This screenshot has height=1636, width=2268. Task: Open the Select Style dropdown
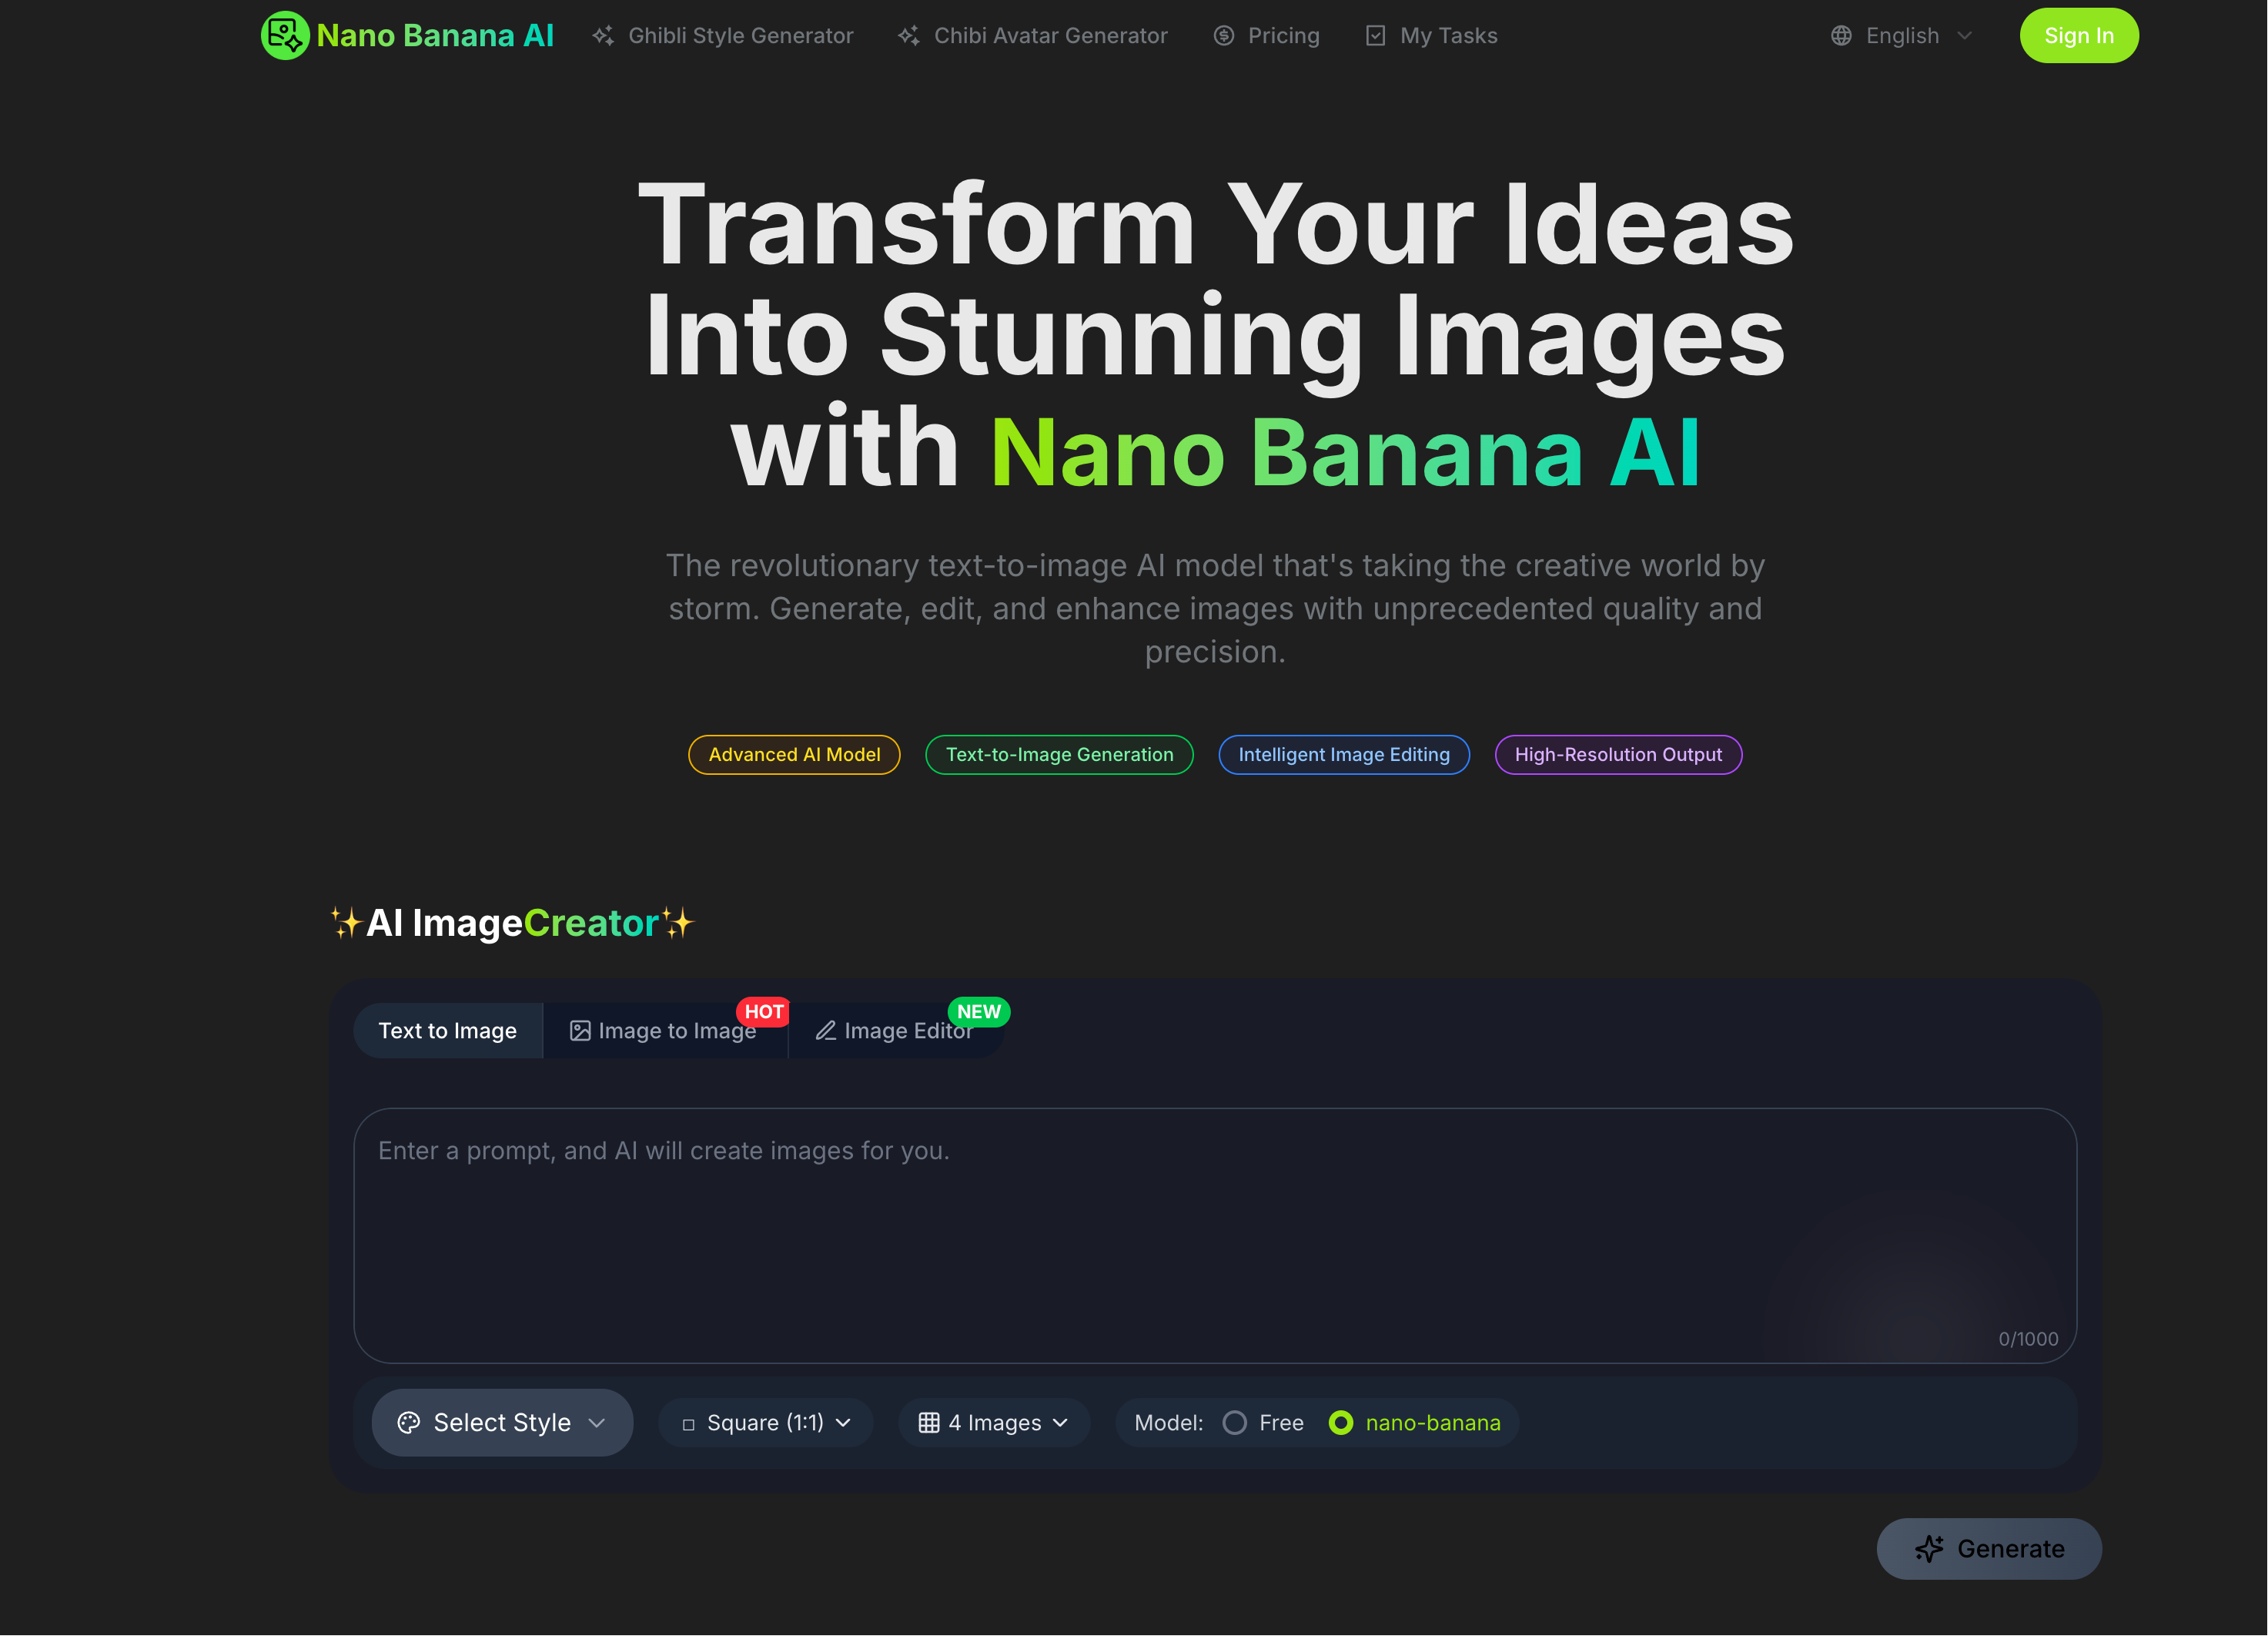(x=502, y=1423)
